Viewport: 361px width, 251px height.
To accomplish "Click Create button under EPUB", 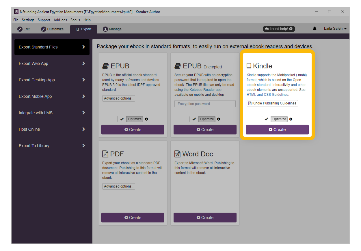I will tap(133, 130).
